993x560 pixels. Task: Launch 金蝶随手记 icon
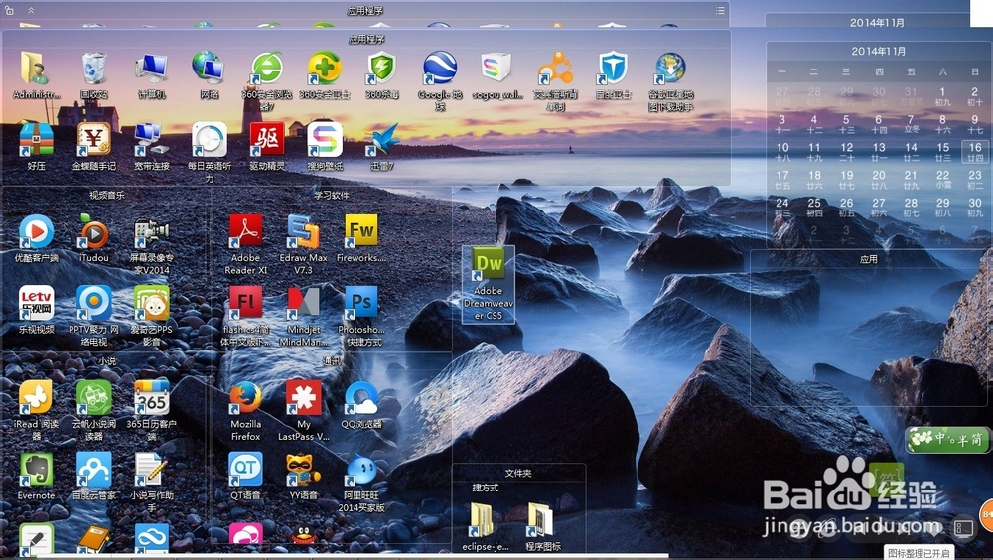(x=93, y=139)
